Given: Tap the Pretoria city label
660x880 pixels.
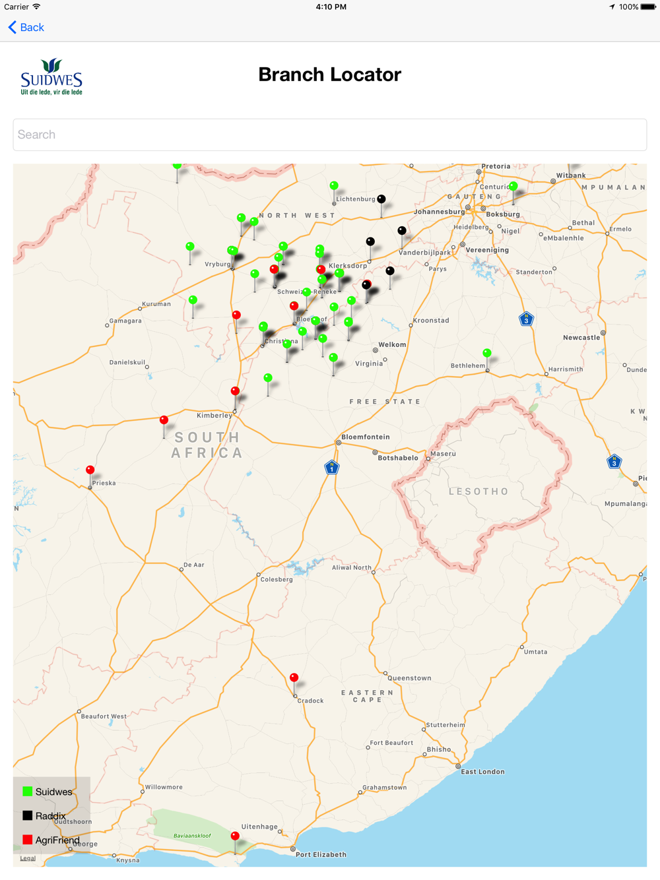Looking at the screenshot, I should point(496,166).
